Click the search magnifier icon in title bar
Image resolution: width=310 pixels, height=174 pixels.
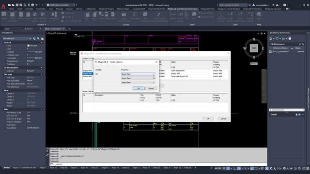tap(250, 5)
